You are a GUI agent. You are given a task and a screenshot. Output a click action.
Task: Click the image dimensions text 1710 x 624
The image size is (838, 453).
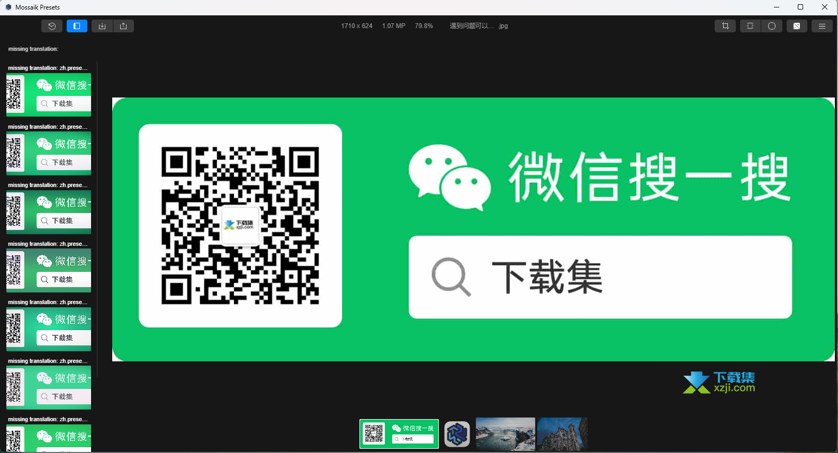[x=357, y=26]
